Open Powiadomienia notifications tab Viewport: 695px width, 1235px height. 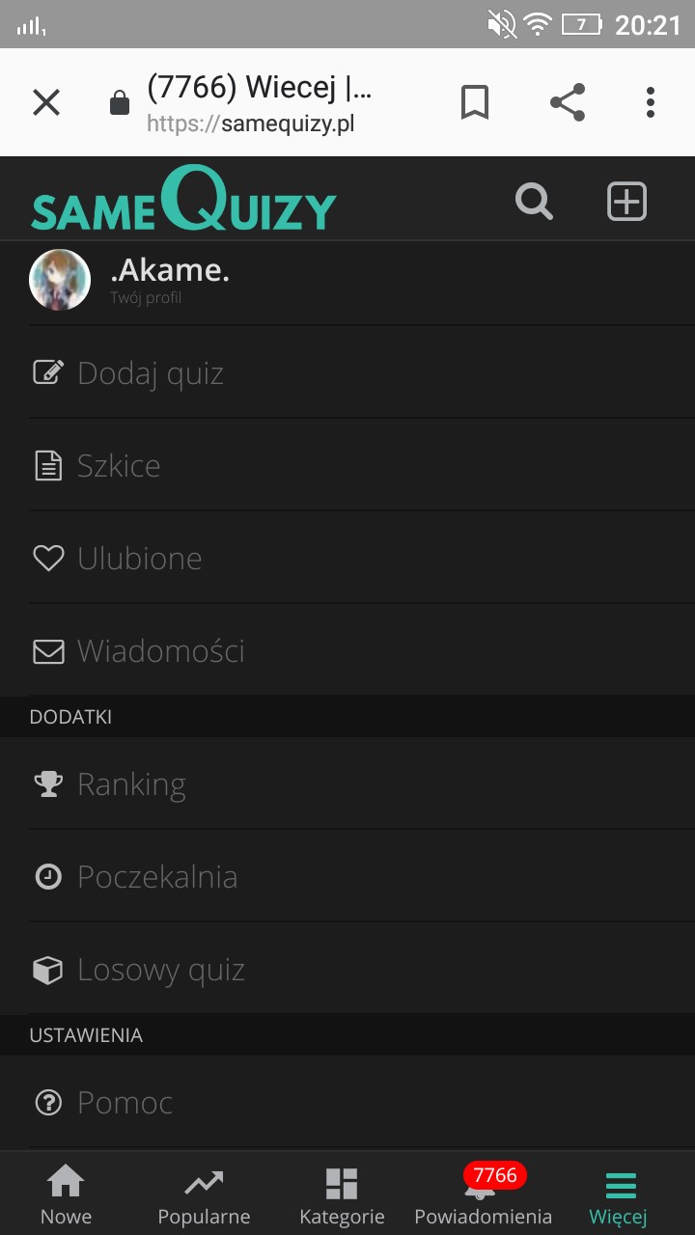pos(483,1194)
